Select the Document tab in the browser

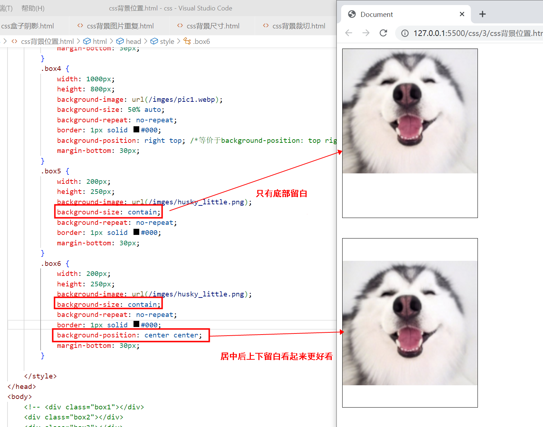(x=406, y=14)
